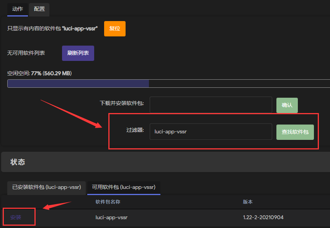Click the 空闲空间 77% label
The image size is (330, 228).
39,73
